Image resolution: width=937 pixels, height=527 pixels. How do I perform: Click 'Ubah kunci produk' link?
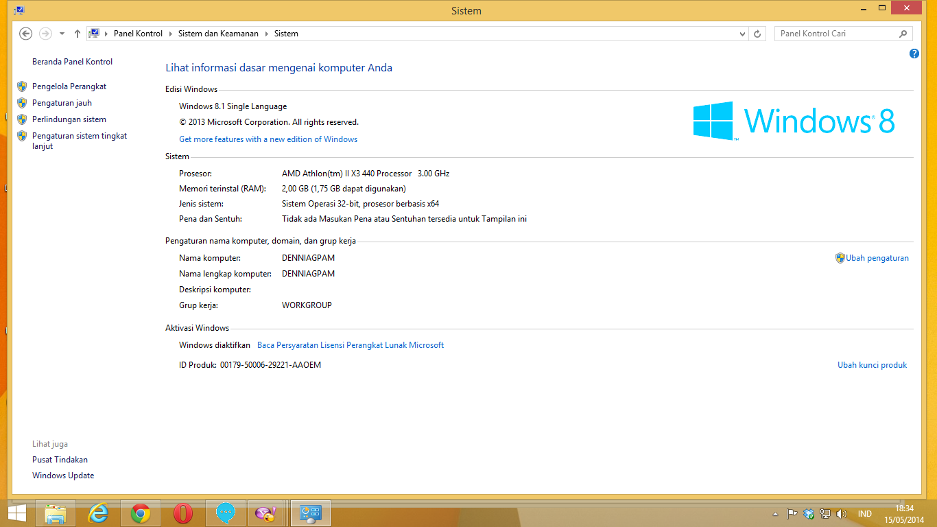pos(872,365)
